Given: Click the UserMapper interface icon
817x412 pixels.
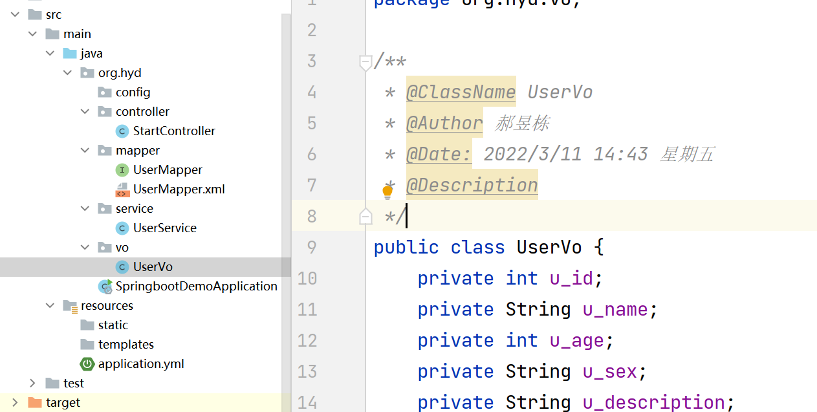Looking at the screenshot, I should point(122,169).
